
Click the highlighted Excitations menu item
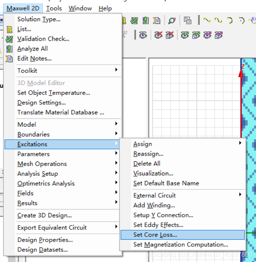62,144
